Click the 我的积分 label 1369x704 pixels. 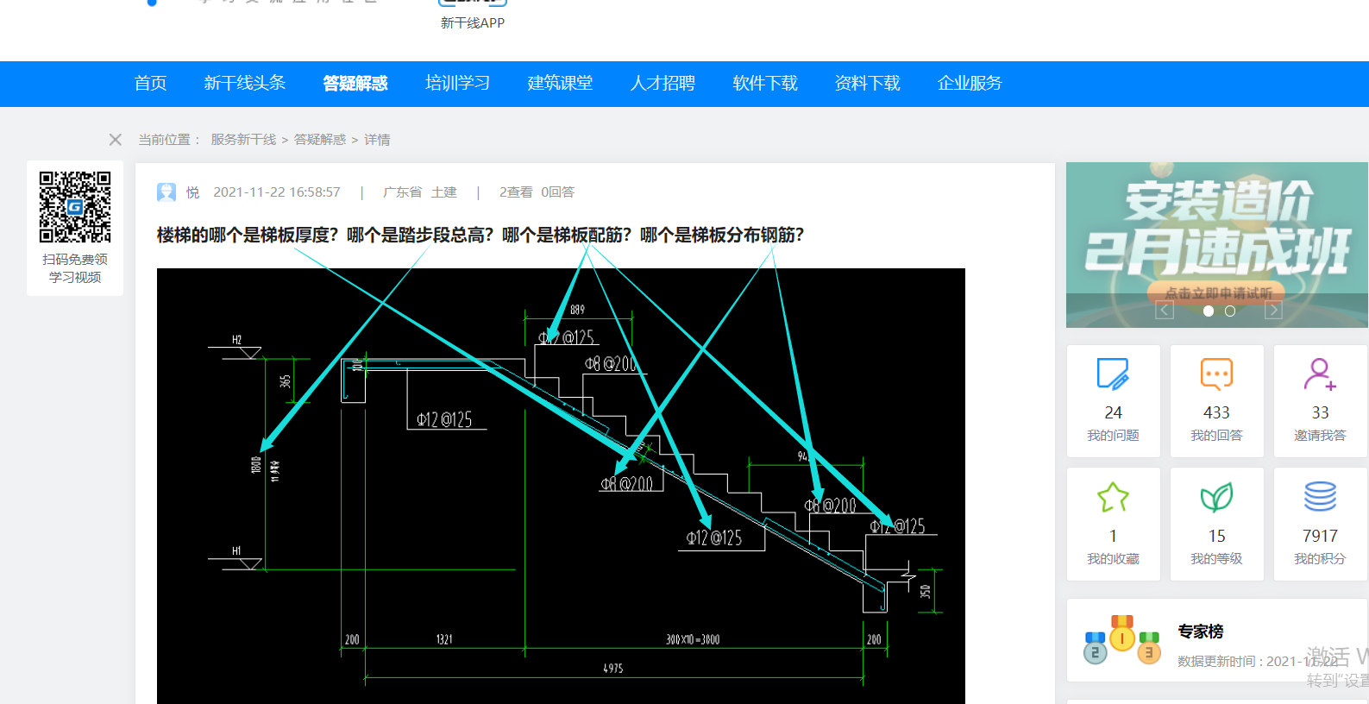(x=1320, y=559)
